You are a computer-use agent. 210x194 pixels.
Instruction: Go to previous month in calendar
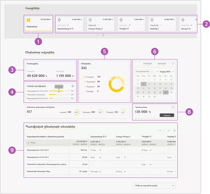pos(157,71)
